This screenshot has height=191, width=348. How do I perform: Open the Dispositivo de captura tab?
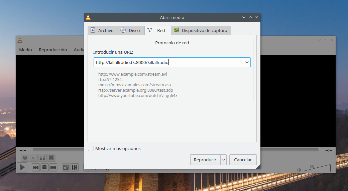(201, 30)
